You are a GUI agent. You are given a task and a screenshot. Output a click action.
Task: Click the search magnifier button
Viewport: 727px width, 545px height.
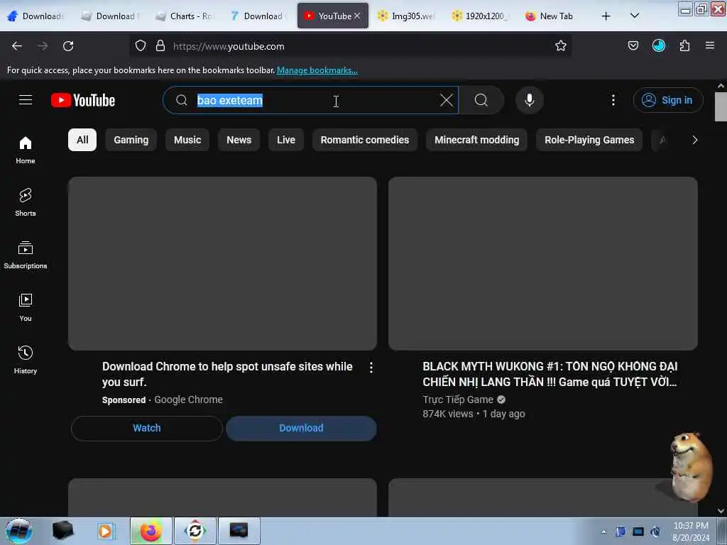tap(481, 100)
